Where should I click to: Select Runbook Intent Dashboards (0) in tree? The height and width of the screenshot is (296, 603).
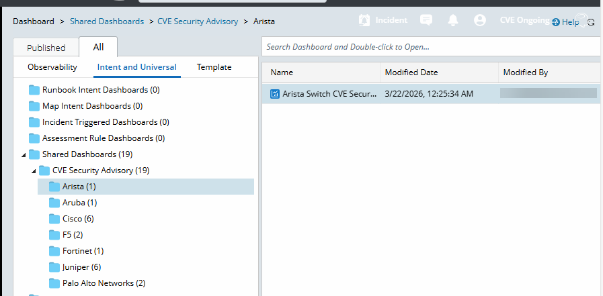pyautogui.click(x=101, y=90)
